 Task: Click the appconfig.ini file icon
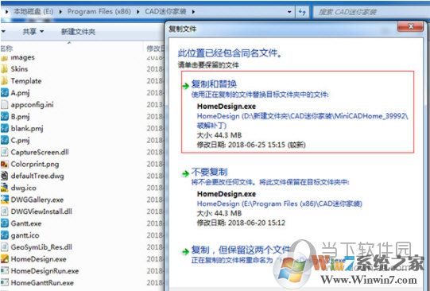pos(5,104)
